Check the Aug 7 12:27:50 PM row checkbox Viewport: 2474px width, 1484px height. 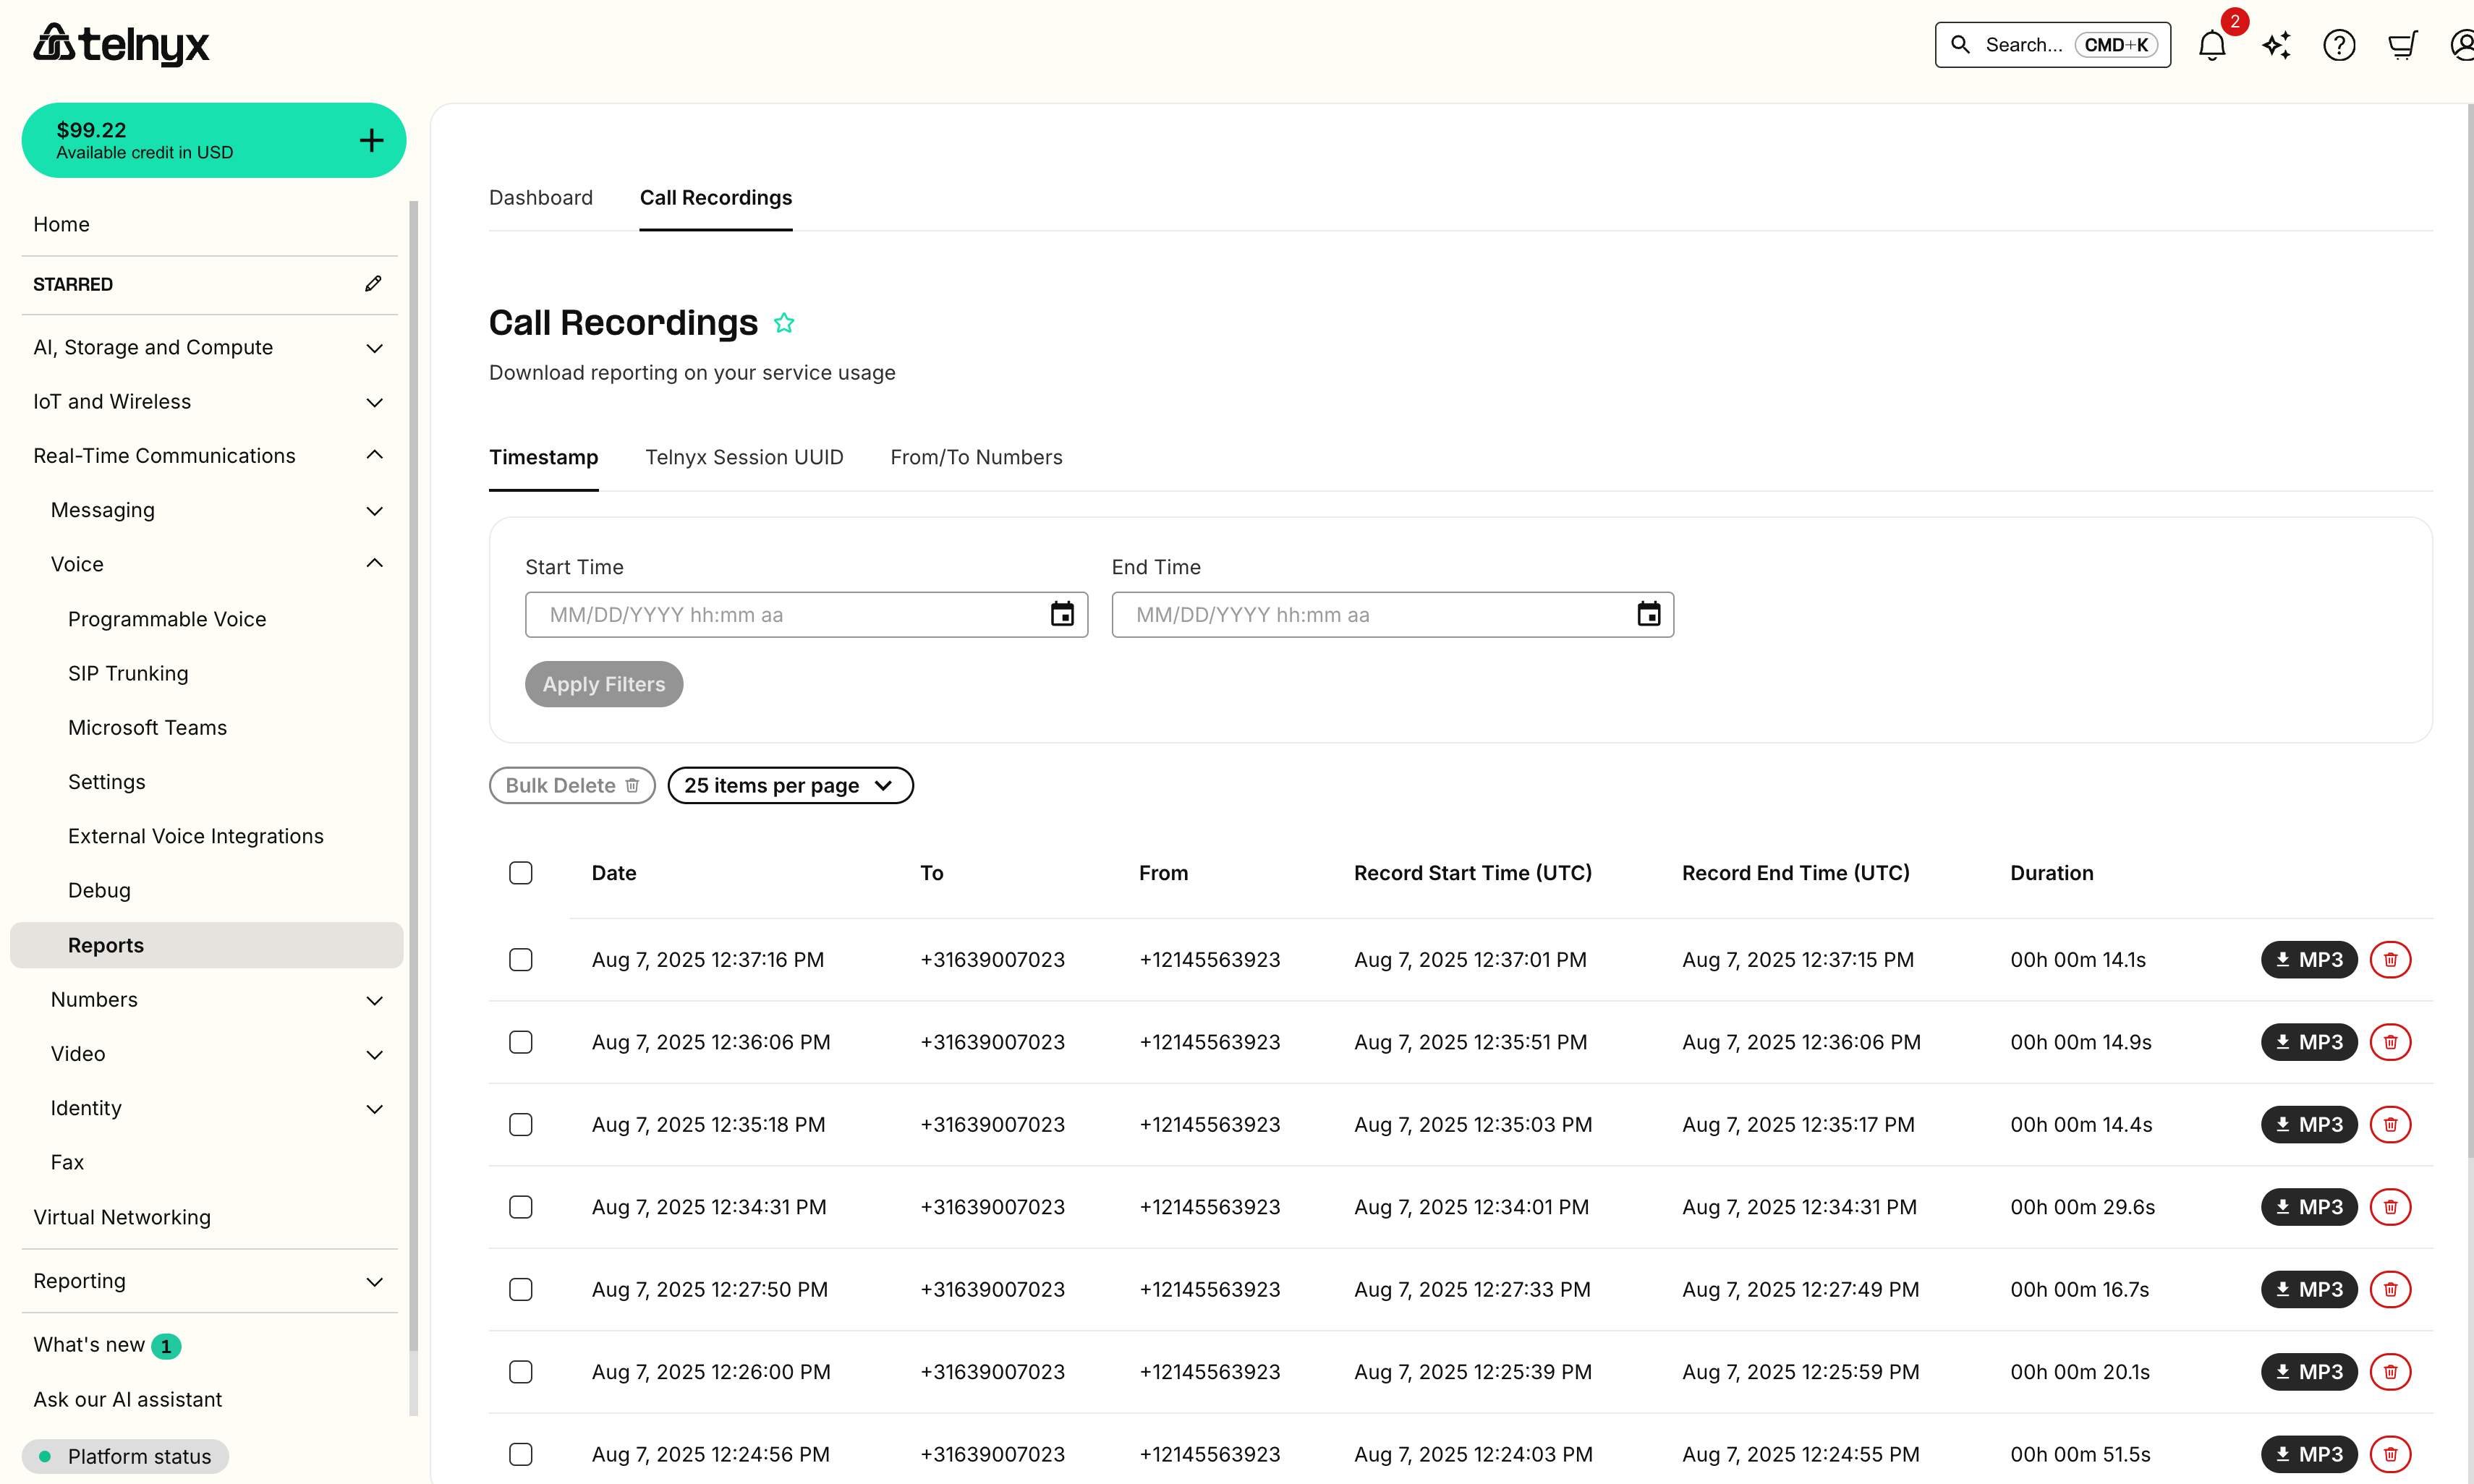coord(521,1289)
